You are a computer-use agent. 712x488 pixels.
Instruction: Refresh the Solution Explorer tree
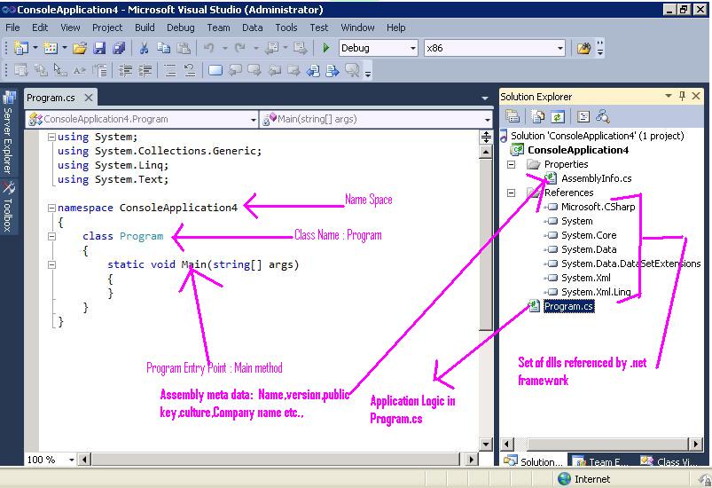coord(557,117)
